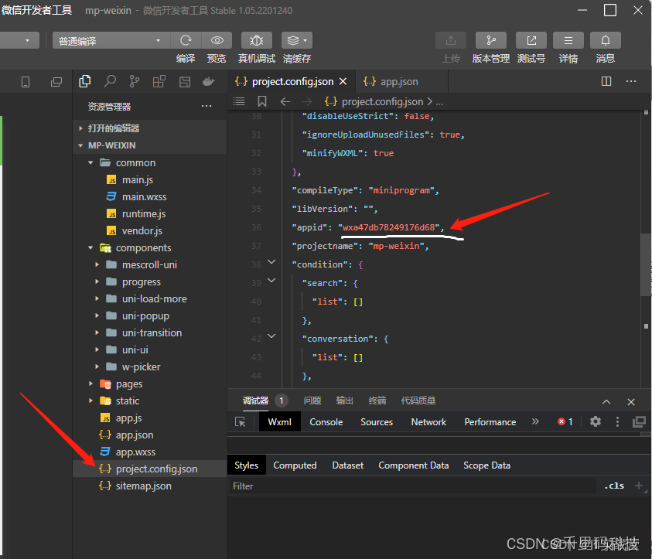This screenshot has height=559, width=652.
Task: Open the compile mode dropdown 普通编译
Action: click(111, 41)
